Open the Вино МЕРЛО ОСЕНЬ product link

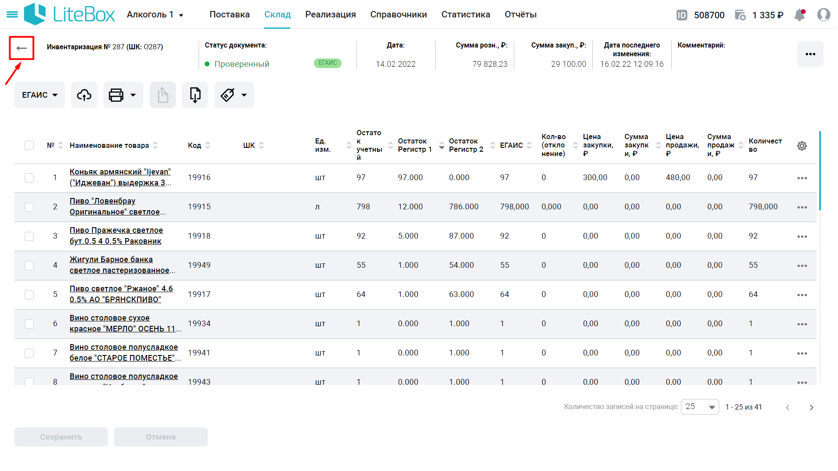(x=126, y=324)
